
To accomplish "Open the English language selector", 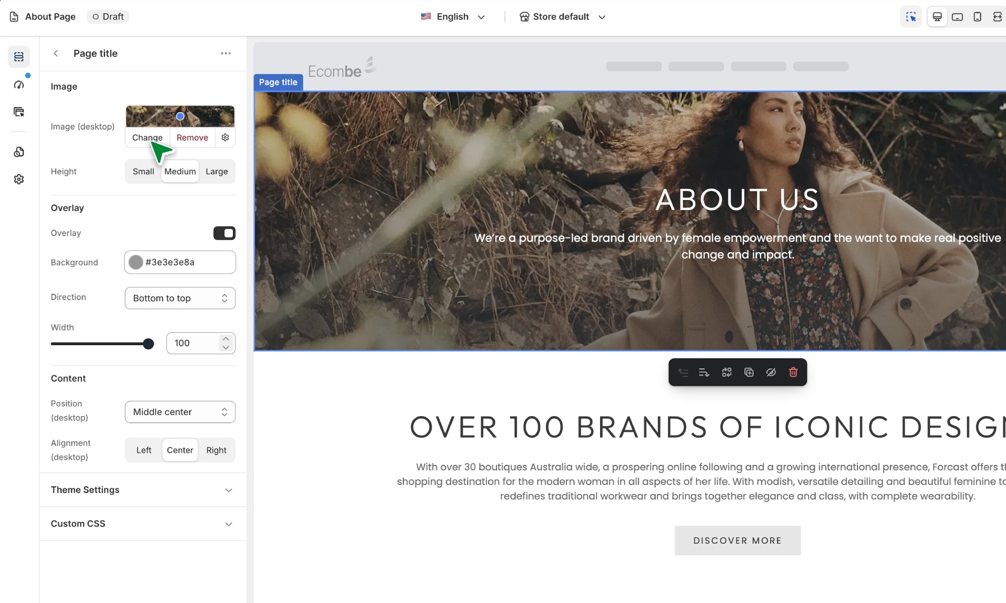I will (453, 17).
